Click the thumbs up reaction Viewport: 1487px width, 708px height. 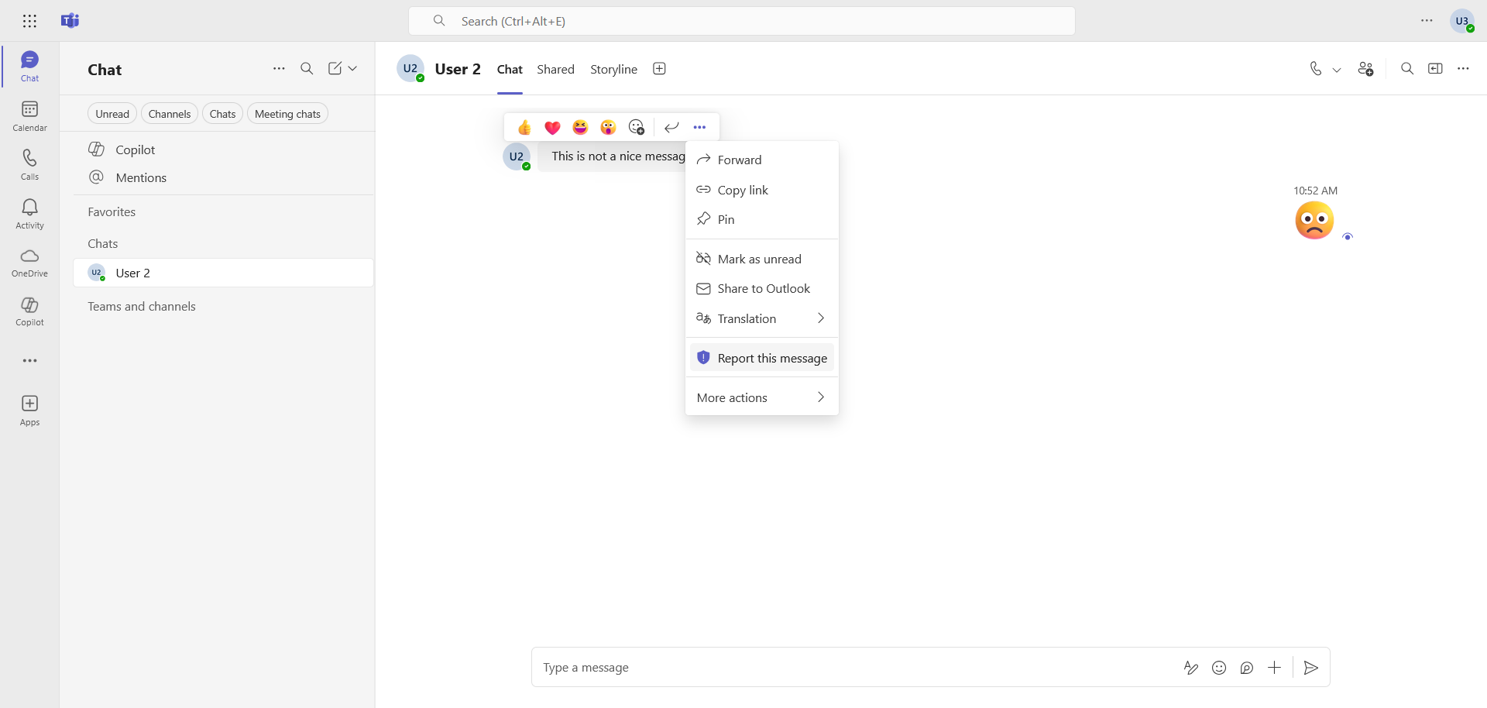524,127
